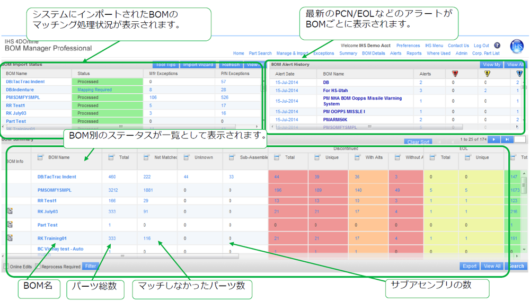Open the Where Used menu
Viewport: 530px width, 301px height.
[x=438, y=54]
